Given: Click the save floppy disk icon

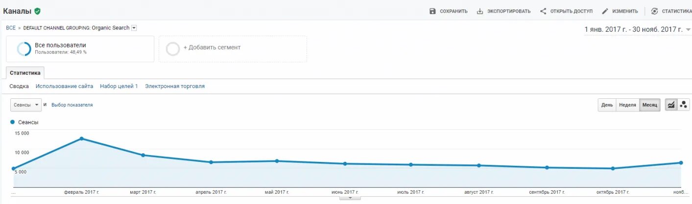Looking at the screenshot, I should pos(432,11).
